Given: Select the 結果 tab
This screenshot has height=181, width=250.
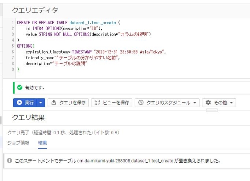Looking at the screenshot, I should pyautogui.click(x=43, y=143).
